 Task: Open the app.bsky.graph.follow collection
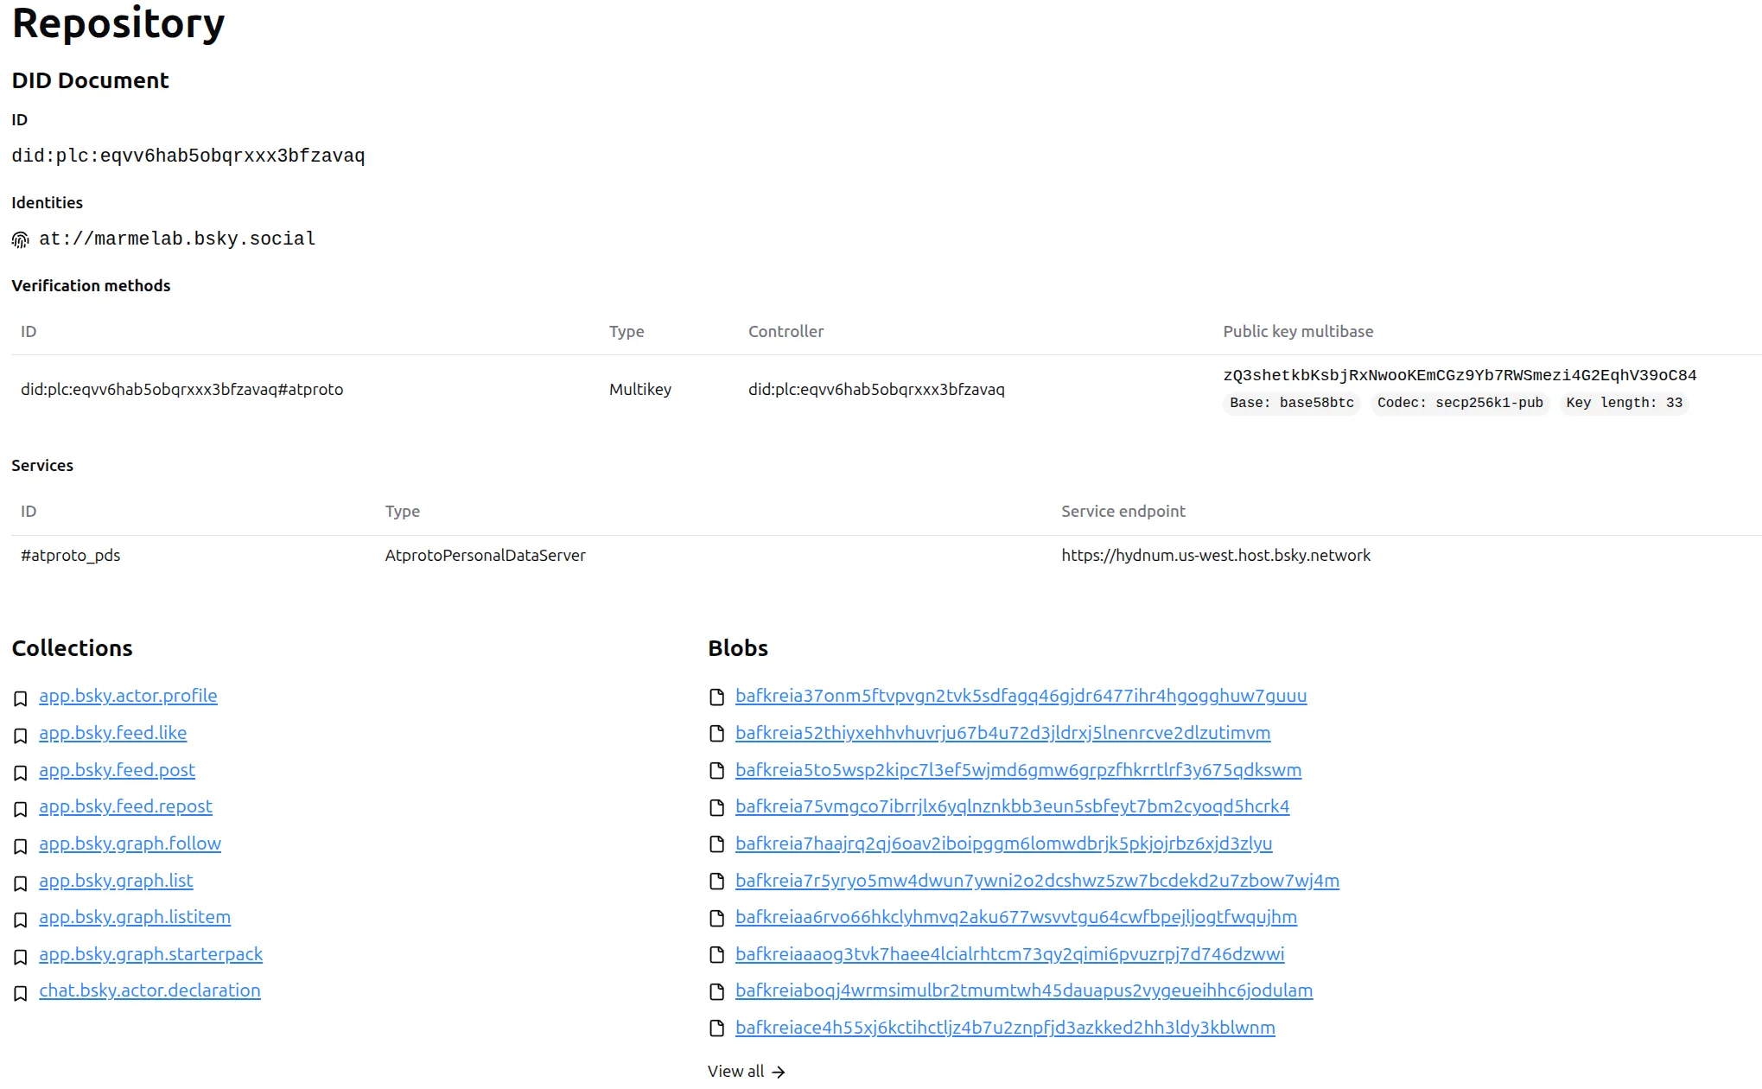130,844
